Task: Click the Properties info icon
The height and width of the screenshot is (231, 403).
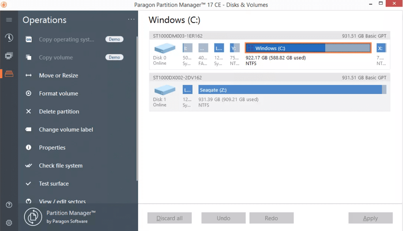Action: (x=28, y=147)
